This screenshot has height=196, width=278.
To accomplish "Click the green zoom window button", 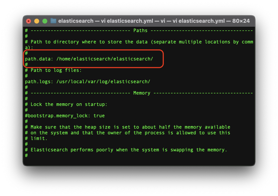I will pos(45,21).
